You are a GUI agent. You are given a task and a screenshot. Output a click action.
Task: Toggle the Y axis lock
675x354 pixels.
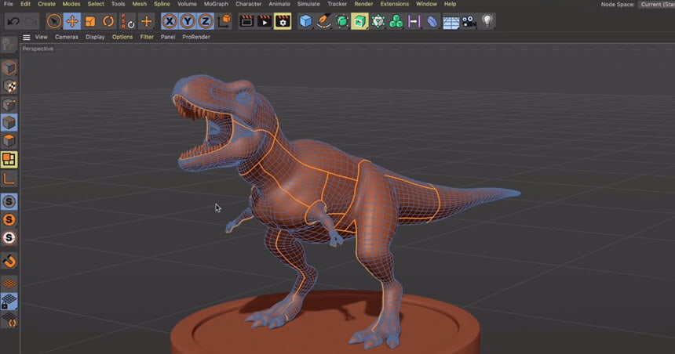[188, 21]
